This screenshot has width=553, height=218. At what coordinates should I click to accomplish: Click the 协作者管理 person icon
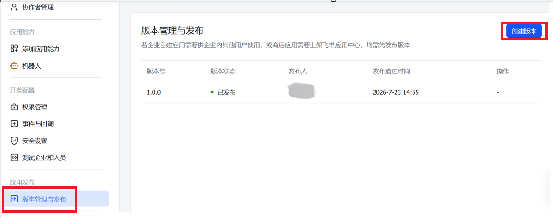[x=14, y=7]
